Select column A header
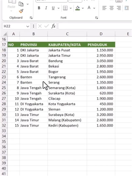The image size is (132, 176). click(x=14, y=34)
